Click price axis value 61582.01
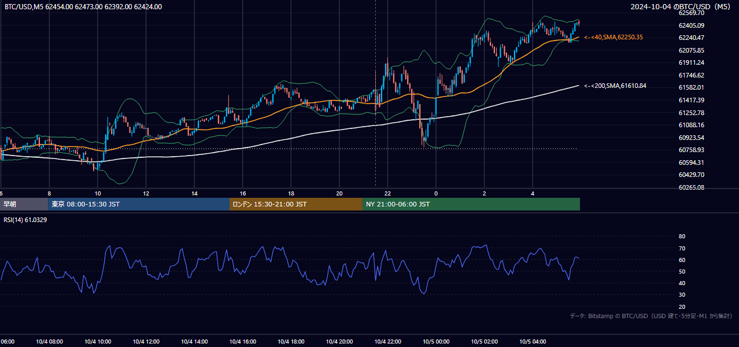The image size is (739, 347). 691,87
